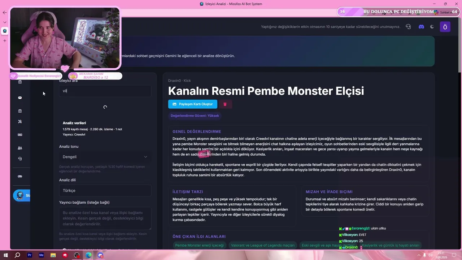This screenshot has height=260, width=462.
Task: Click the ÖNE ÇIKAN İLGİ ALANLARI heading
Action: pyautogui.click(x=199, y=237)
